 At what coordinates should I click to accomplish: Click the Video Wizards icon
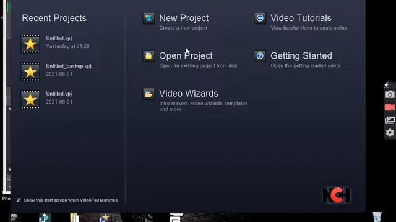coord(148,94)
